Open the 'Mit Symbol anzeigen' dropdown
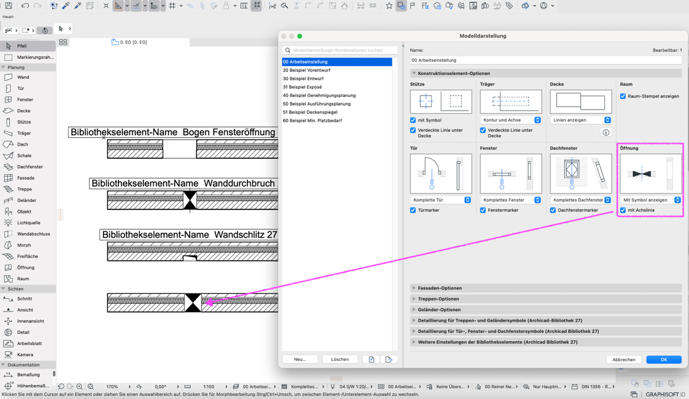 click(651, 200)
